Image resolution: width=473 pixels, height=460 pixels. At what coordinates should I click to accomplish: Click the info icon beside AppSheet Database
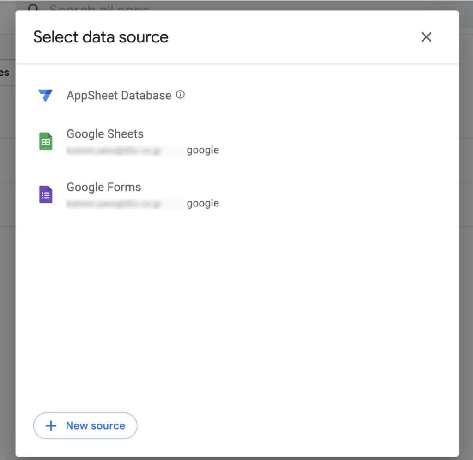(181, 95)
